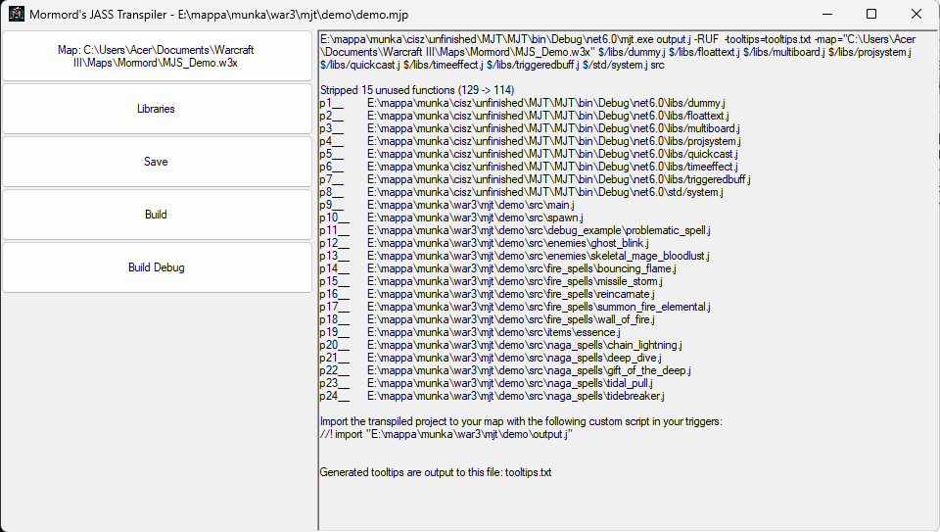Click the p18 wall_of_fire.j path line

click(488, 319)
